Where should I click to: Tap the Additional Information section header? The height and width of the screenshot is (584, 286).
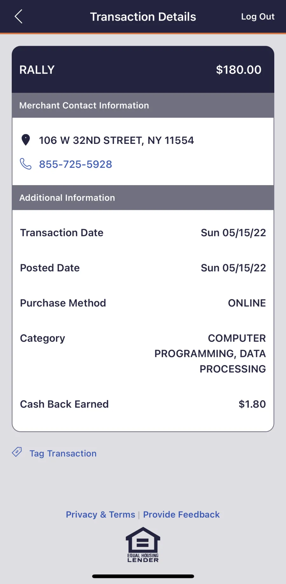tap(67, 198)
